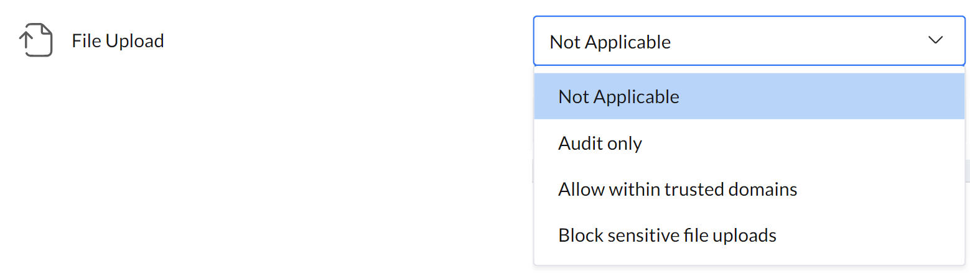Collapse the dropdown using the chevron arrow
The image size is (970, 274).
935,41
